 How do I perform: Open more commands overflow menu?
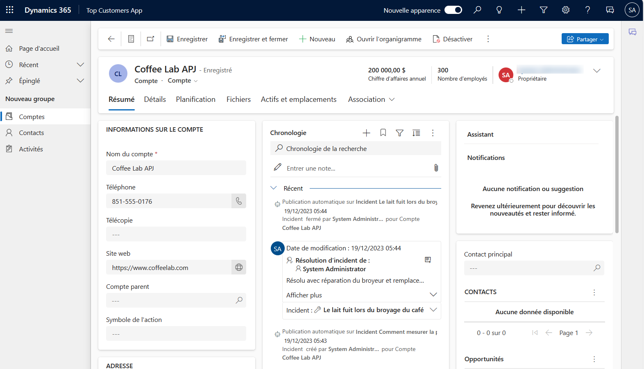(488, 39)
